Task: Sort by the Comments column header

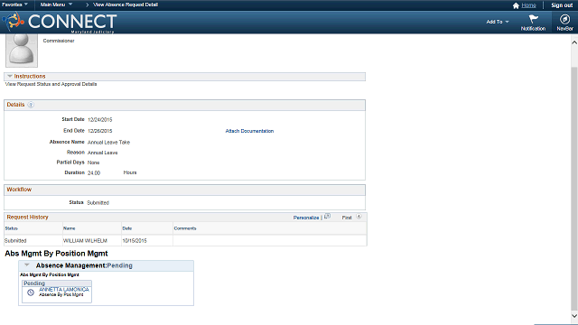Action: pos(185,228)
